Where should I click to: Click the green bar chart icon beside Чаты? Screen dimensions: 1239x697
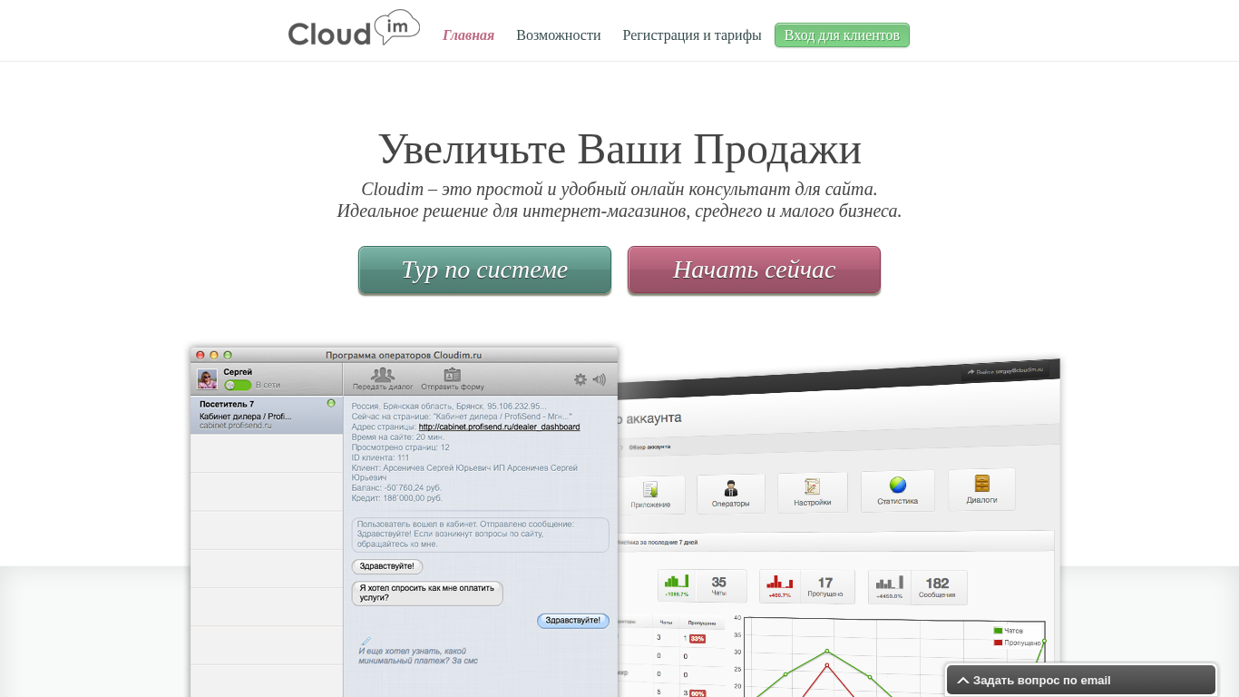coord(677,582)
